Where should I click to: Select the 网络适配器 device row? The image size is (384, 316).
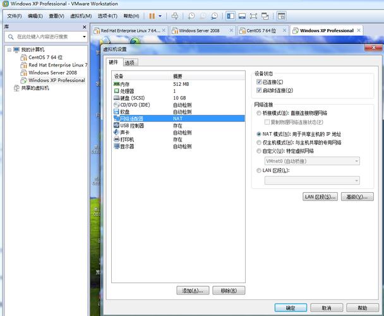179,119
